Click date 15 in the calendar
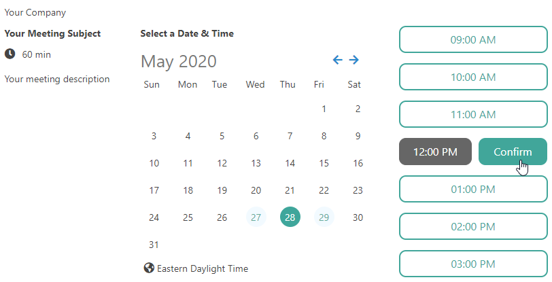Screen dimensions: 552x282 (324, 163)
